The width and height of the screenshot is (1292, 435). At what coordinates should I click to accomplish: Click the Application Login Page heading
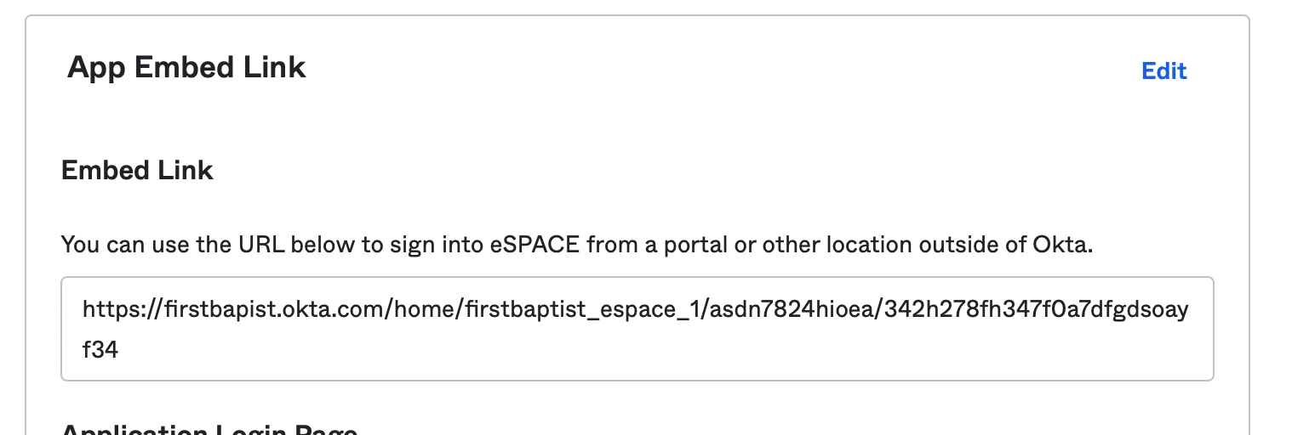[209, 430]
